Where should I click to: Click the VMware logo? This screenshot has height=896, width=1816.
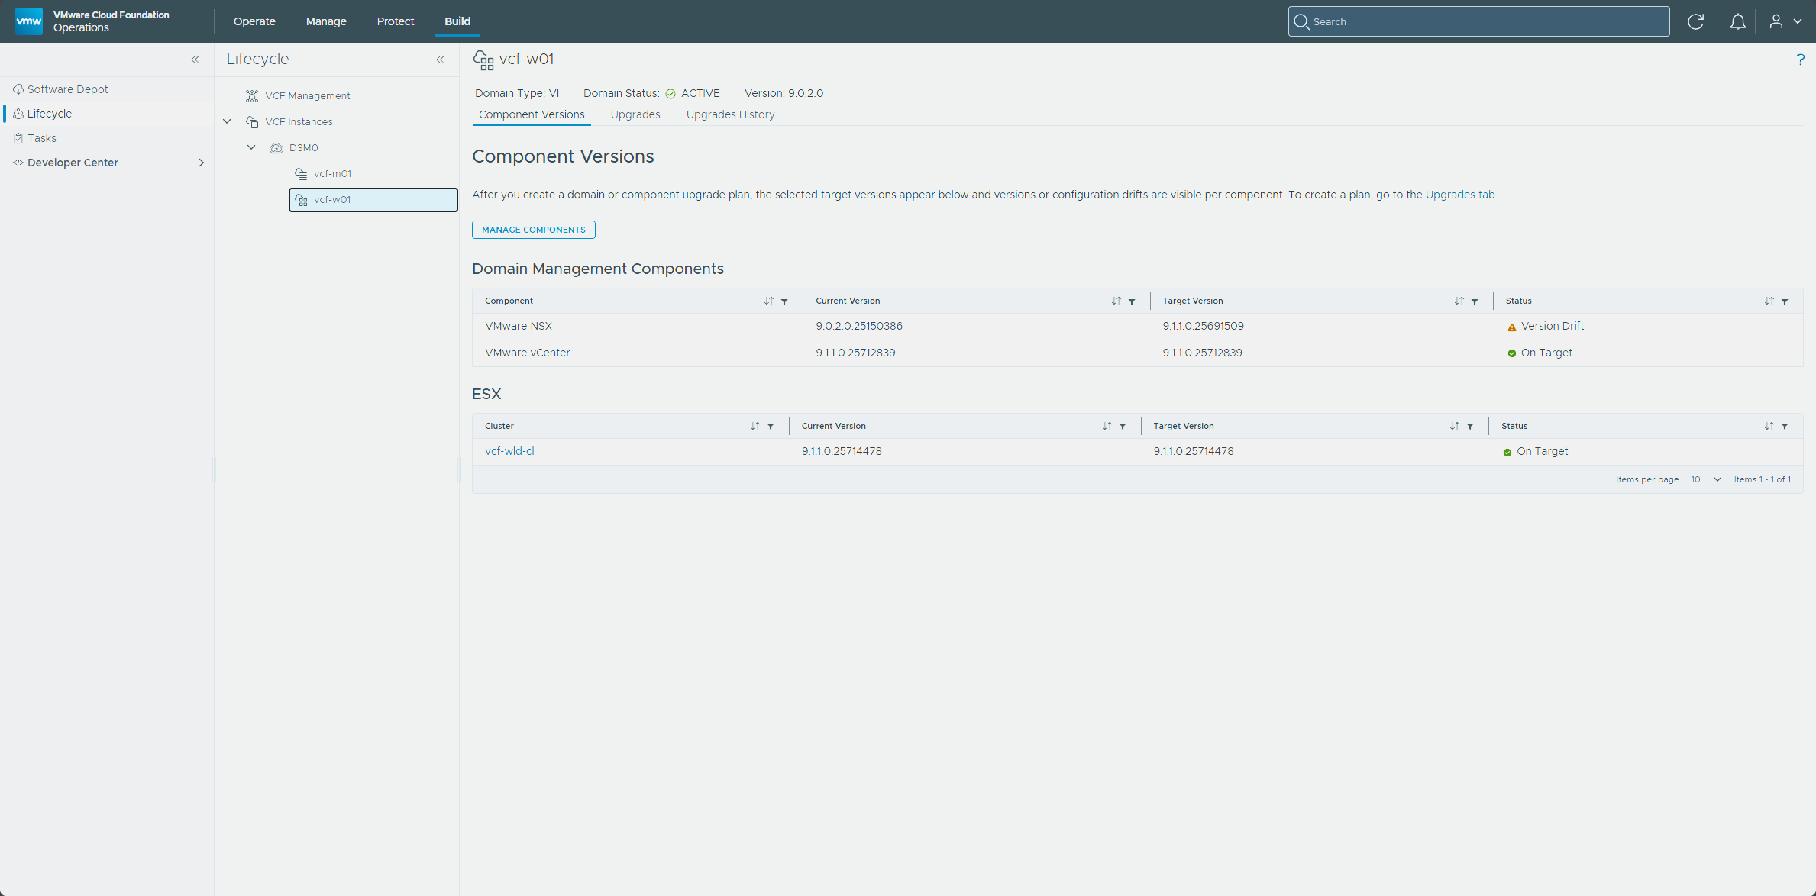click(x=29, y=21)
